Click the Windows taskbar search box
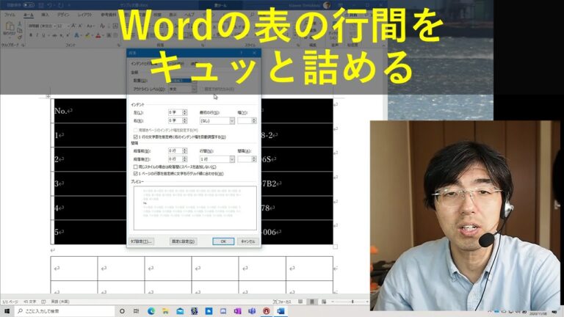Image resolution: width=564 pixels, height=317 pixels. click(65, 311)
